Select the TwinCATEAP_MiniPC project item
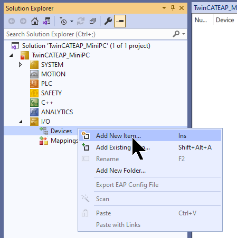This screenshot has height=238, width=237. (61, 55)
